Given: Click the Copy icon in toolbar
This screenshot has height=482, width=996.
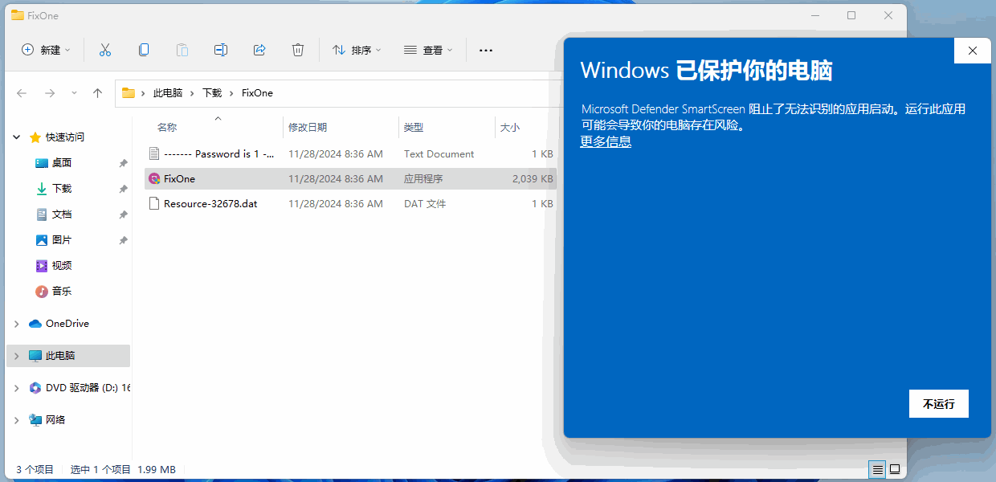Looking at the screenshot, I should [144, 50].
